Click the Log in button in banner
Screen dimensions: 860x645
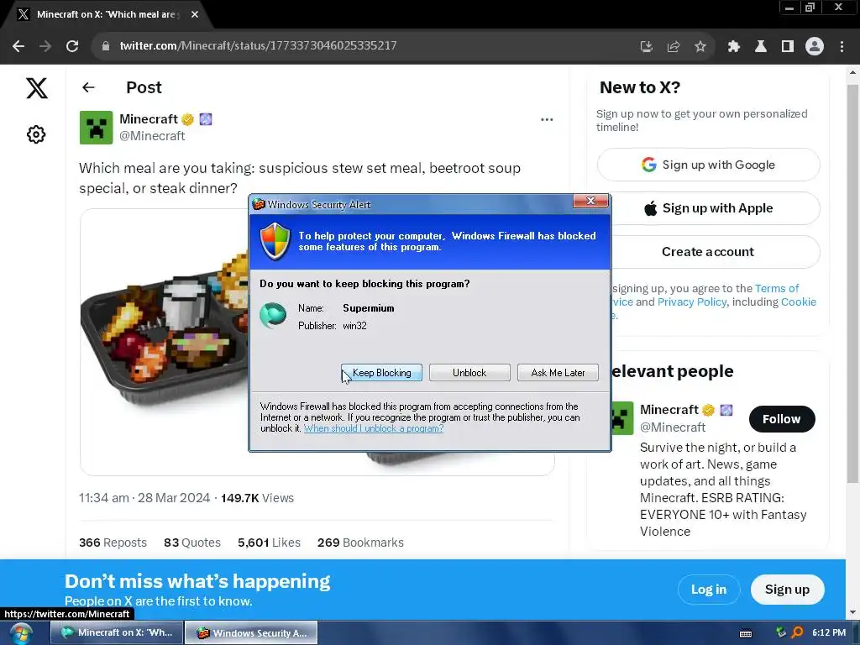click(x=708, y=590)
